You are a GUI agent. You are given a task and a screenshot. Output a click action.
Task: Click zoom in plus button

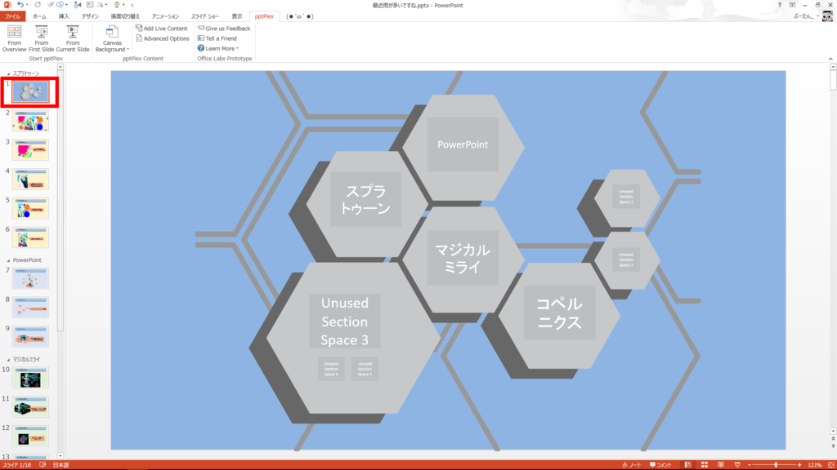(799, 465)
